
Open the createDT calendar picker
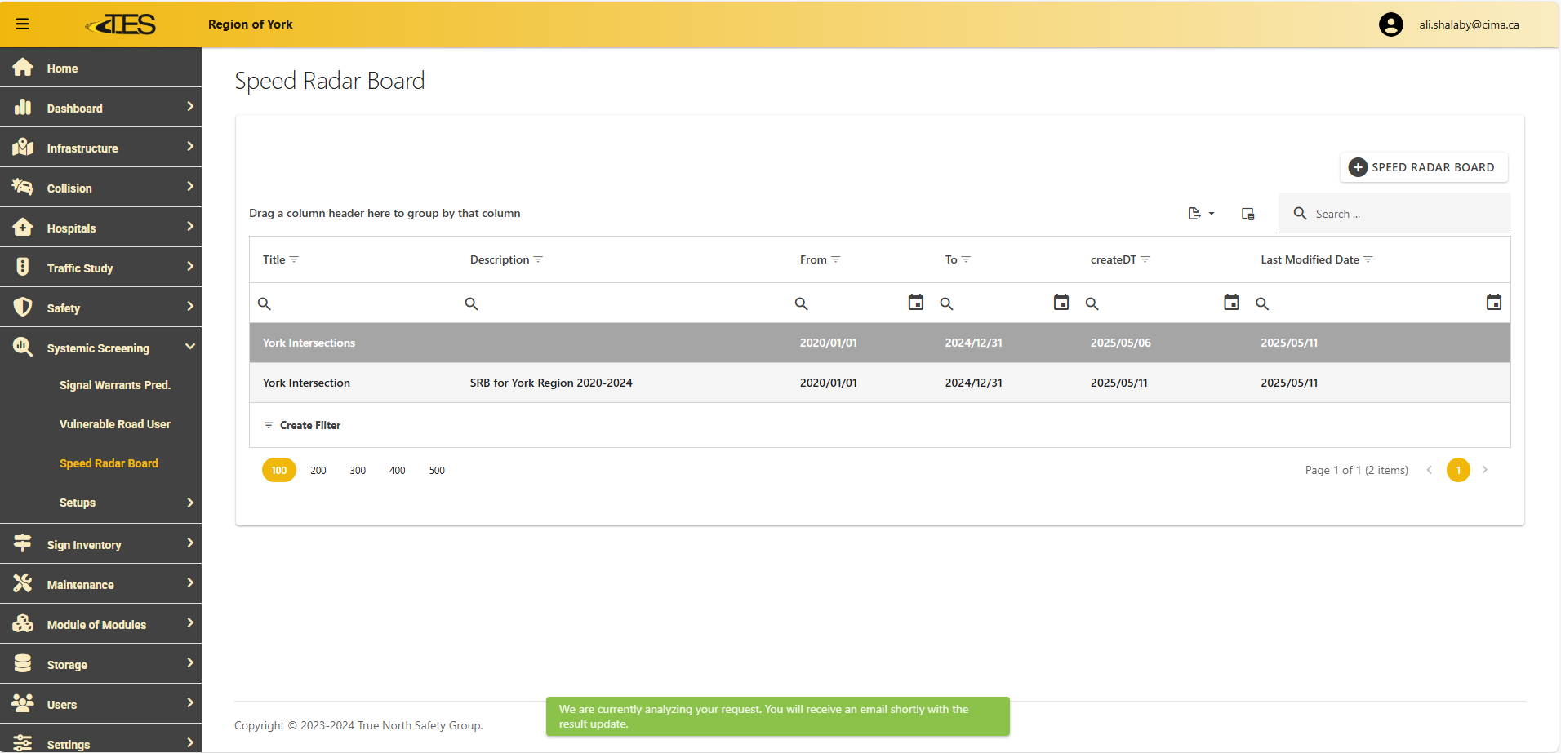pyautogui.click(x=1231, y=303)
